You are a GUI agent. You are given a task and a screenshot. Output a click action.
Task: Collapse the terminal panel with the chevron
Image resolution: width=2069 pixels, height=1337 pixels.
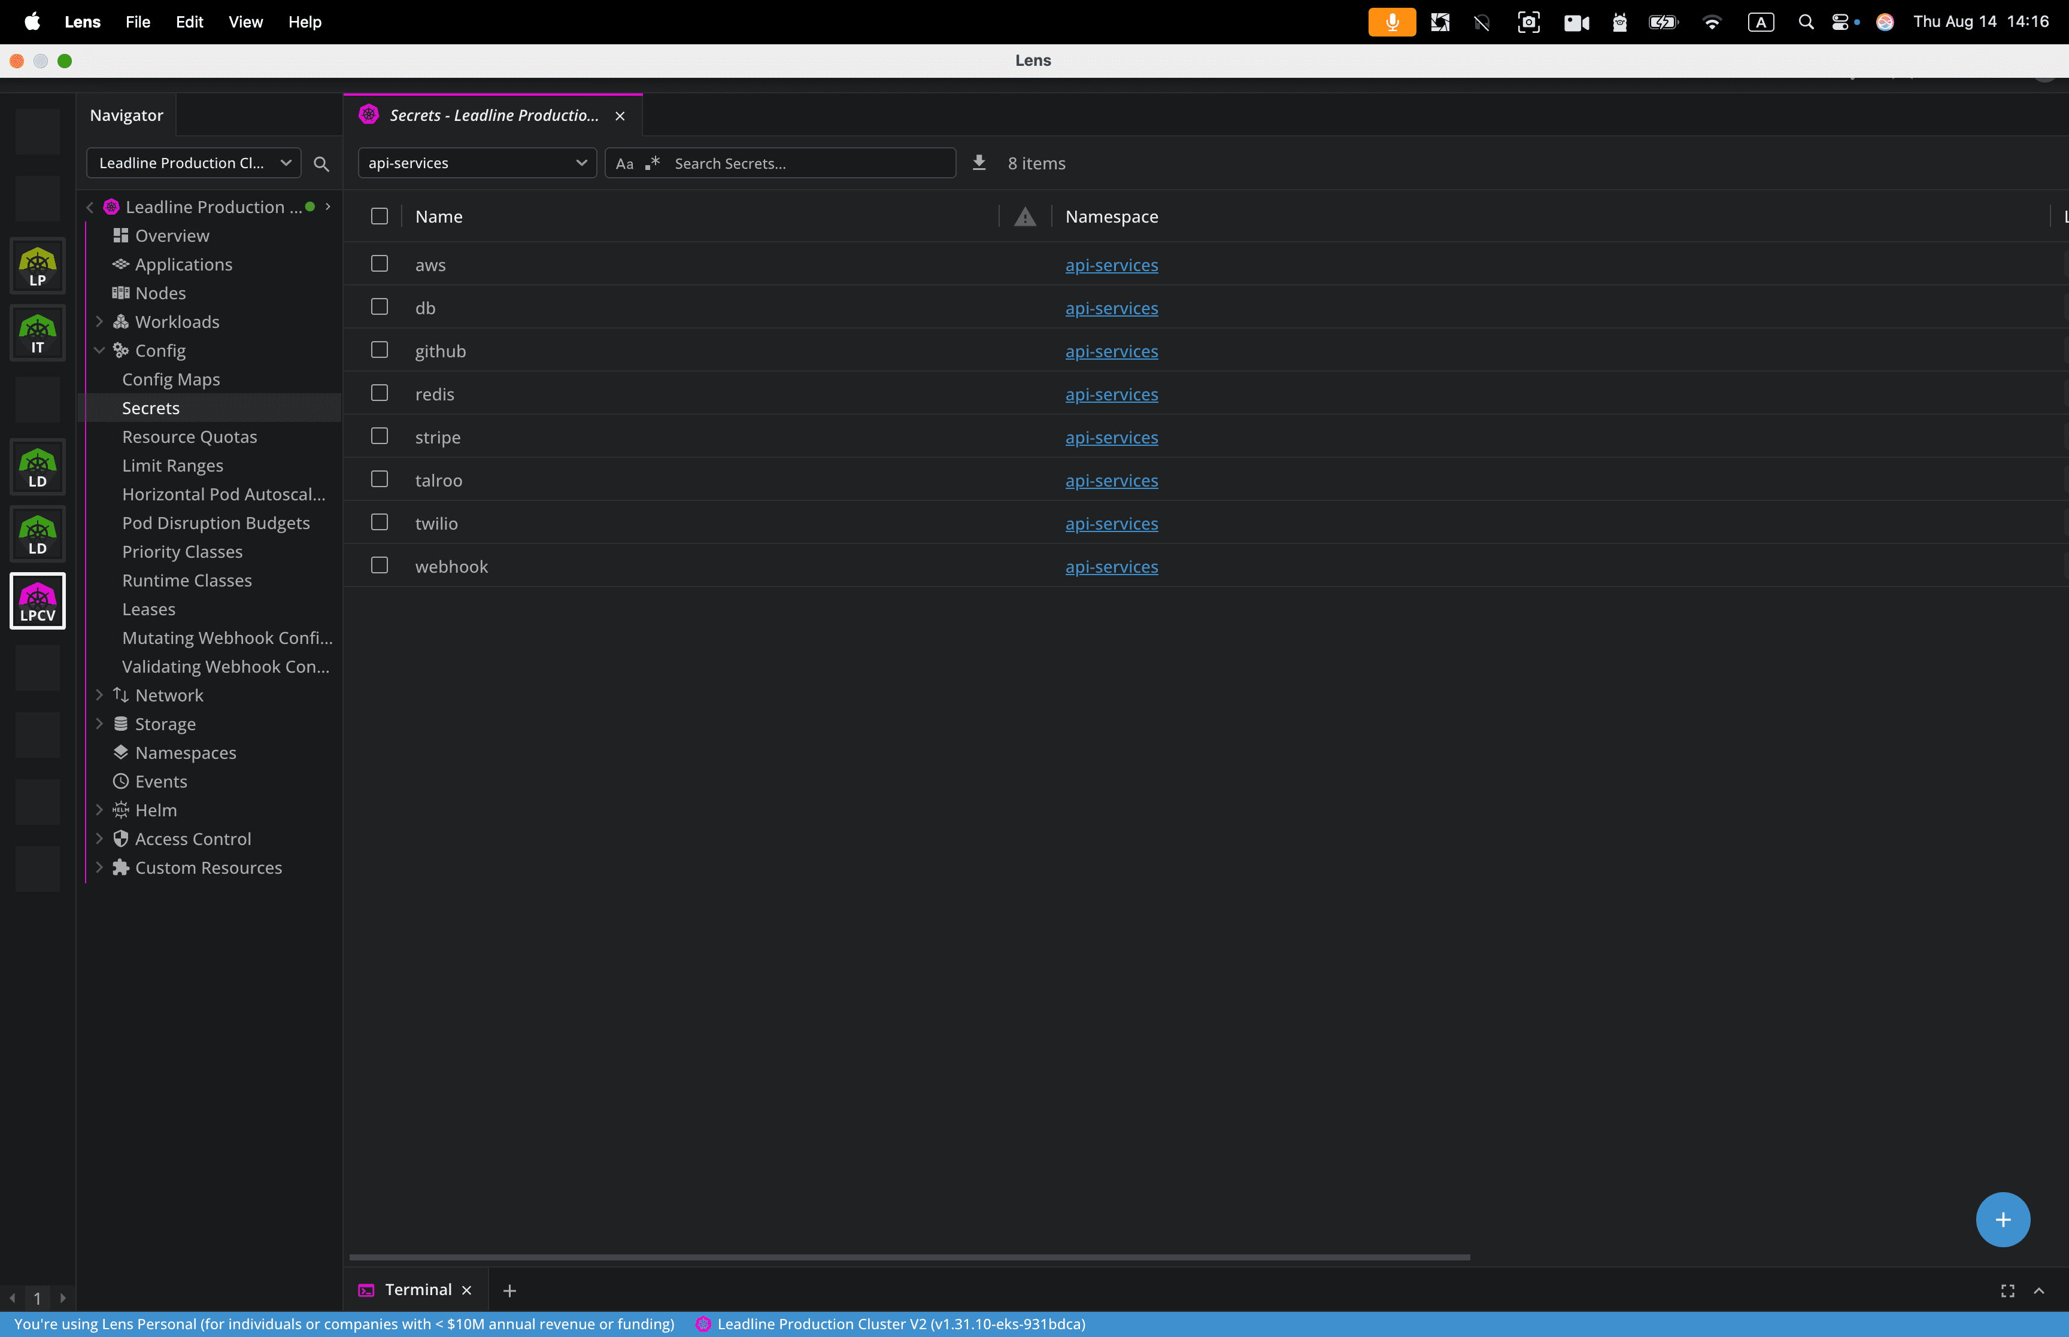(2040, 1290)
